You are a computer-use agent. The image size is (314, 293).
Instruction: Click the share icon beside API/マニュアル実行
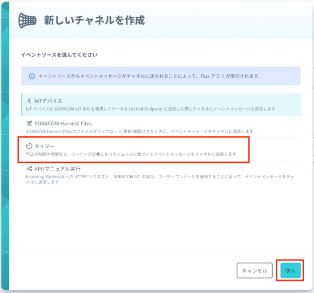point(29,169)
